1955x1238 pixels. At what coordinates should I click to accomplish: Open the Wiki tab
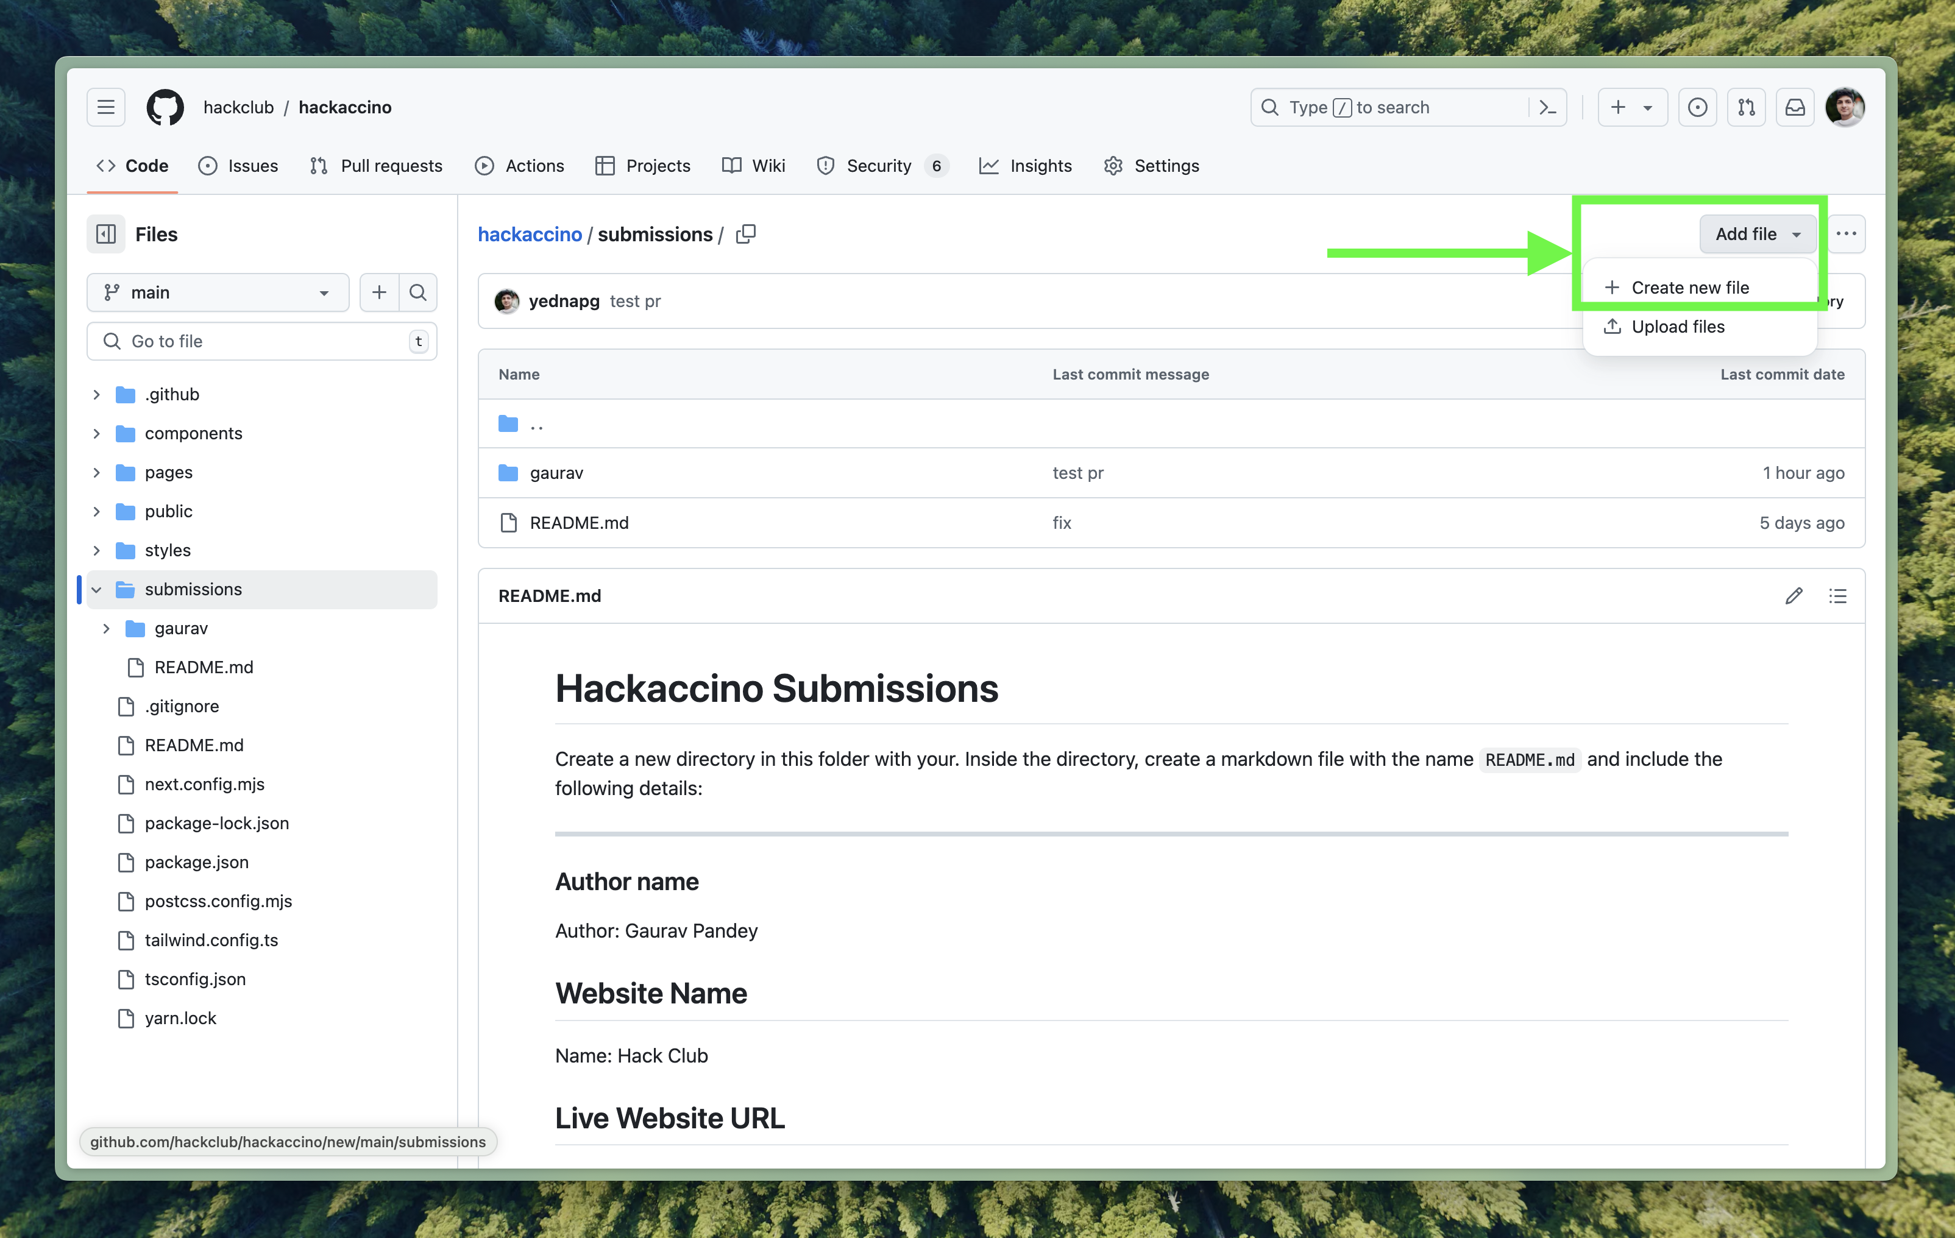(x=754, y=166)
